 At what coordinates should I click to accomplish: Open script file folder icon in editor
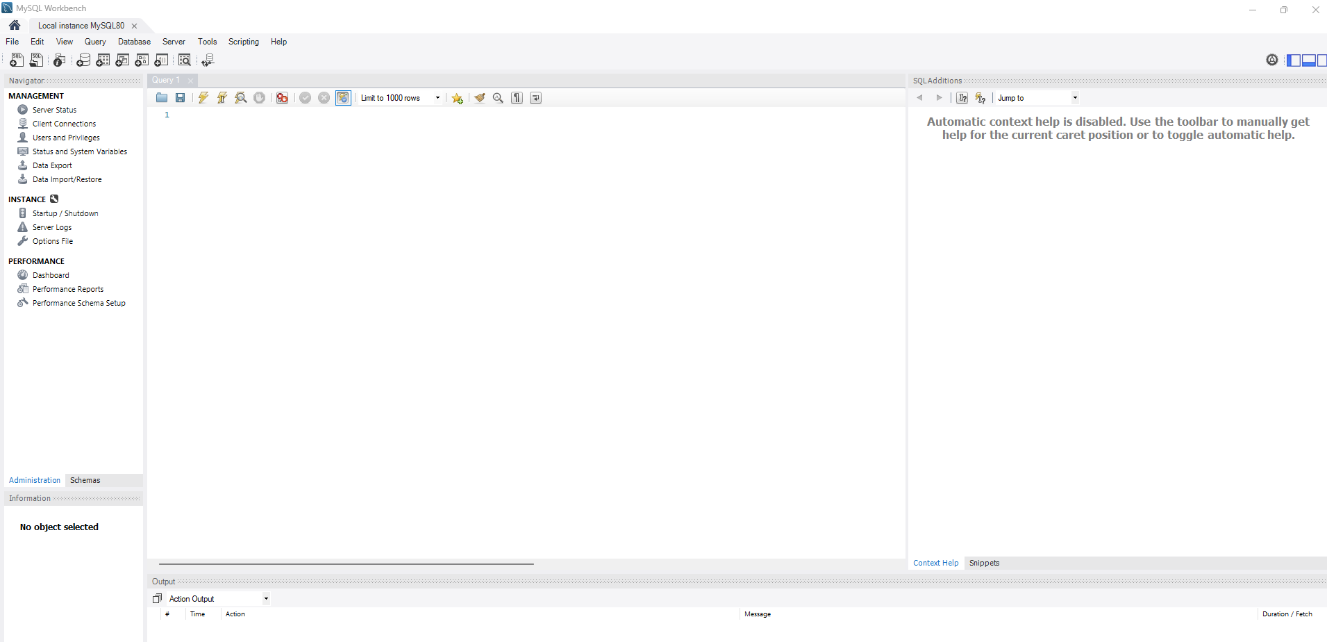tap(162, 98)
